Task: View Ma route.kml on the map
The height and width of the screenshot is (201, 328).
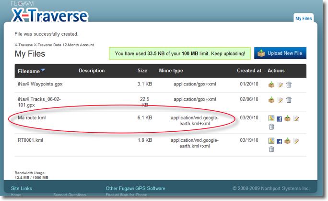Action: click(271, 118)
